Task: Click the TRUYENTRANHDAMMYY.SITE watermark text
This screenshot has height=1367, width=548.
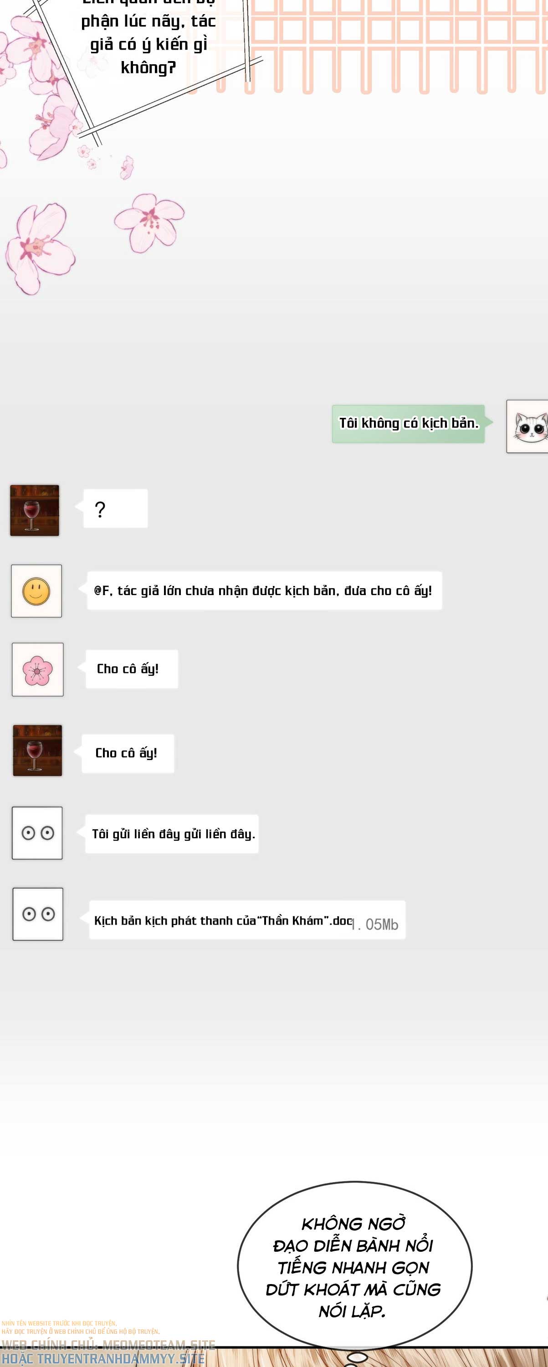Action: tap(121, 1359)
